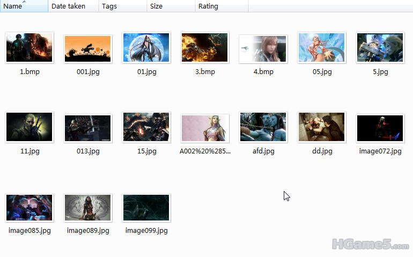Click the file name label 3.bmp
The image size is (413, 257).
point(205,72)
